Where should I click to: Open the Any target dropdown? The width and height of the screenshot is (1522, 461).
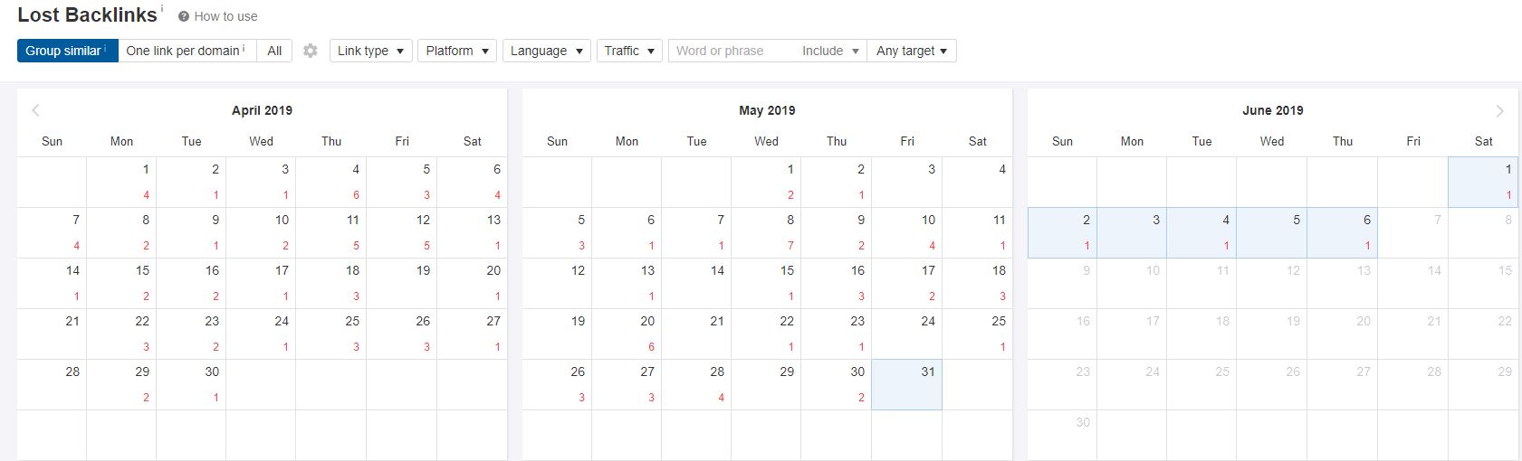[911, 51]
